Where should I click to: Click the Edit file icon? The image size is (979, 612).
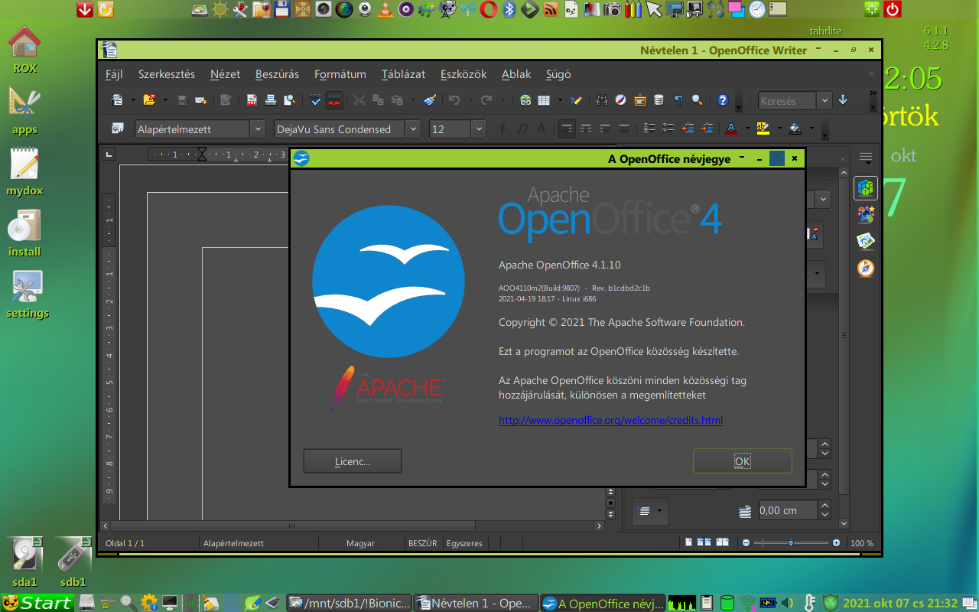point(226,100)
